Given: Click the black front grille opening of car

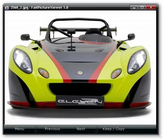Looking at the screenshot, I should 80,89.
